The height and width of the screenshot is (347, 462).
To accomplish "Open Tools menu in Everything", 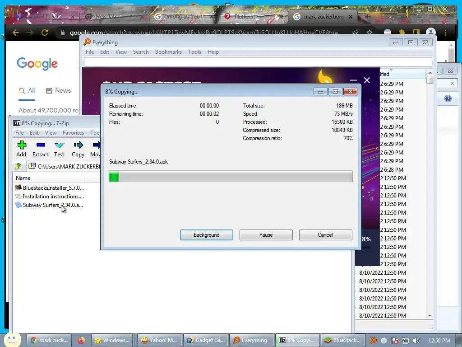I will [x=195, y=52].
